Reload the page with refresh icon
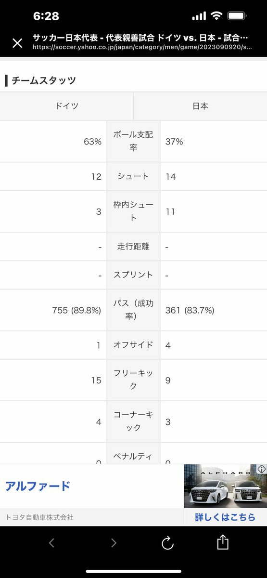 click(x=167, y=543)
